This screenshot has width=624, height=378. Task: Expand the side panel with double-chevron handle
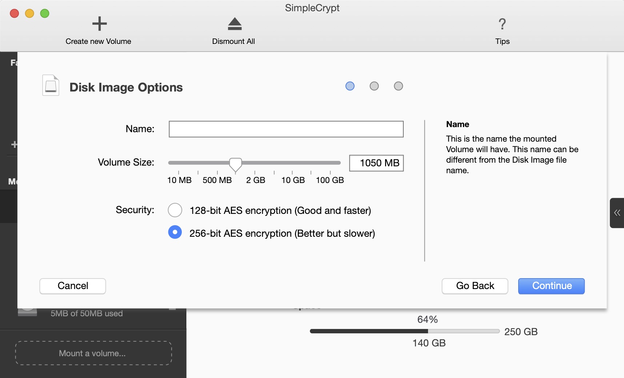(x=617, y=213)
